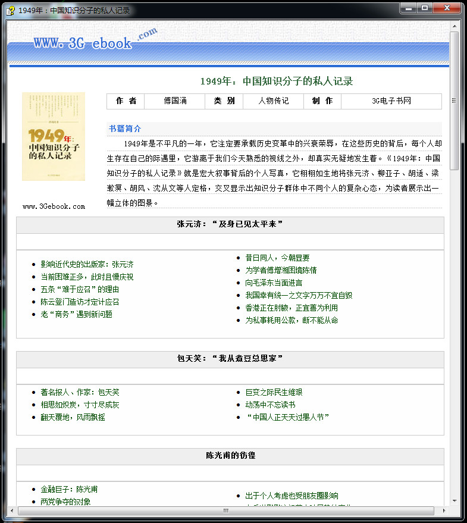Click the vertical scrollbar thumb
This screenshot has height=523, width=467.
coord(455,101)
